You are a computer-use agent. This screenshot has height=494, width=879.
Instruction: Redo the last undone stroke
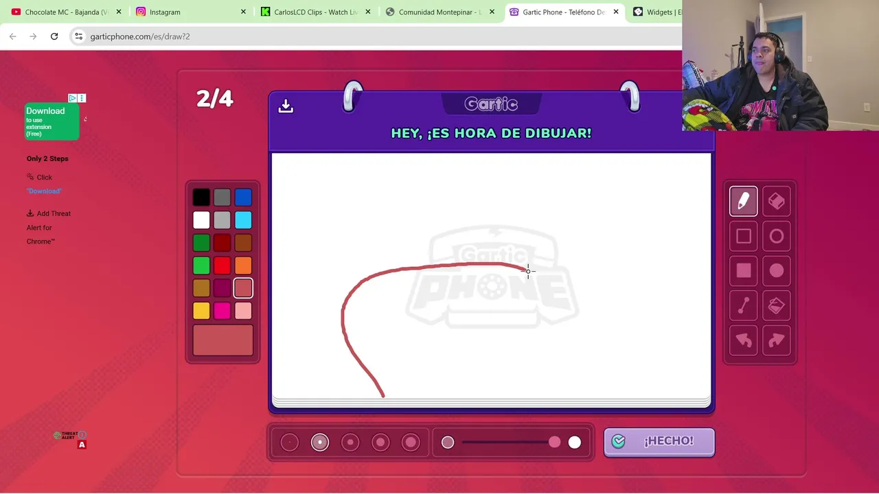point(777,340)
